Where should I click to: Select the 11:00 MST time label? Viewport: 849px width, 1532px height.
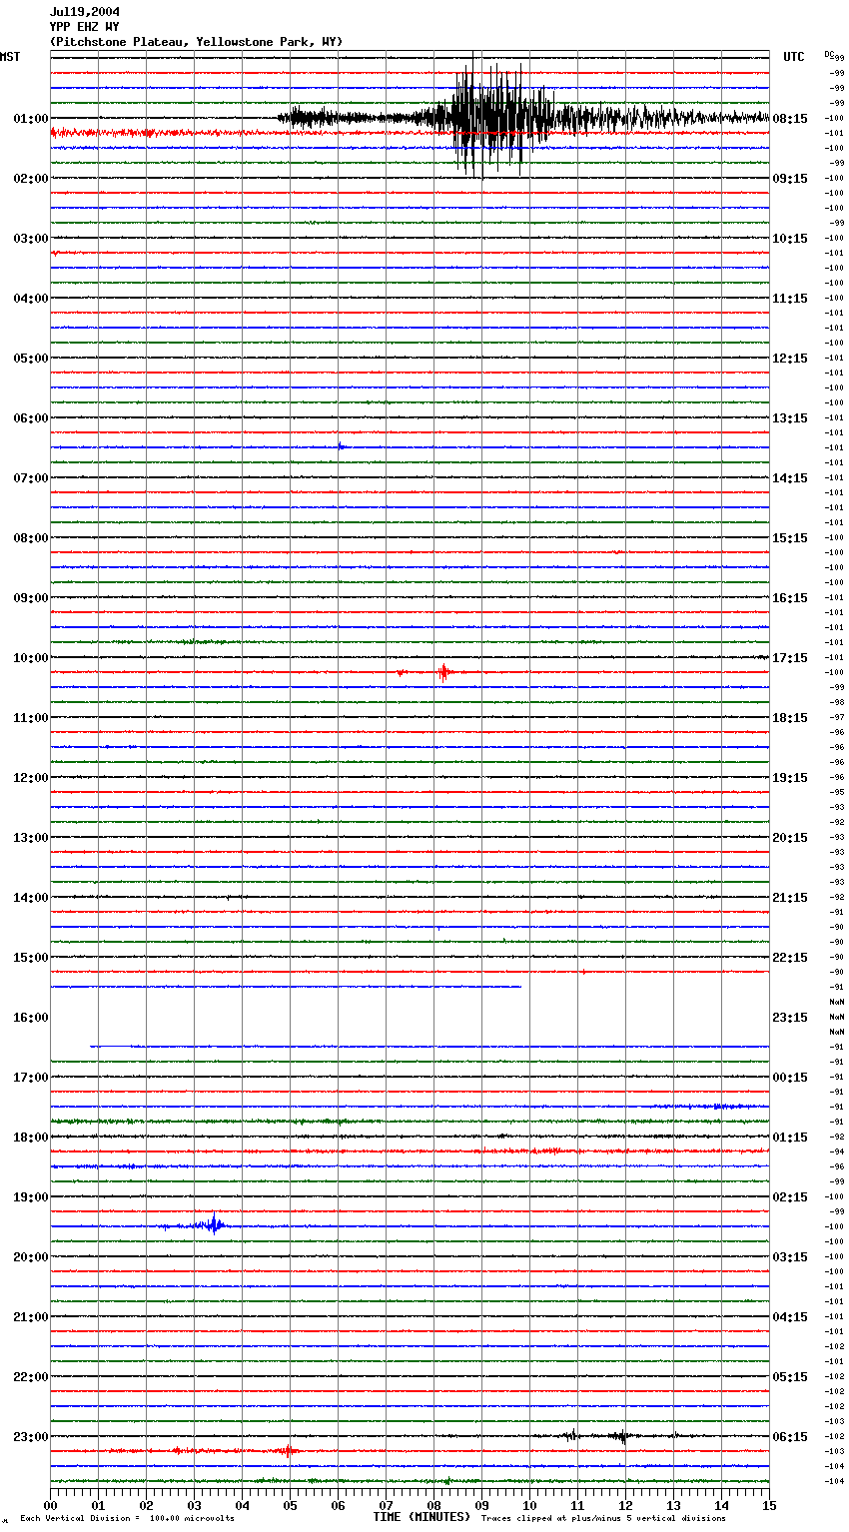31,718
